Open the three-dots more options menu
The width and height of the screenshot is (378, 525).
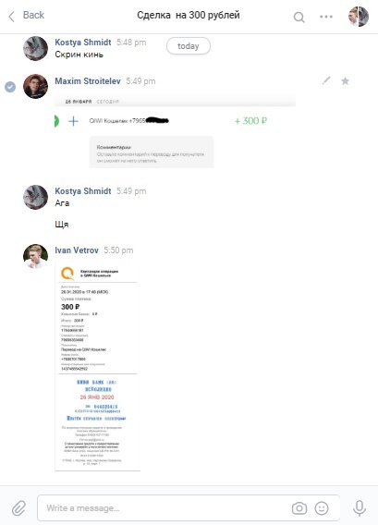326,17
